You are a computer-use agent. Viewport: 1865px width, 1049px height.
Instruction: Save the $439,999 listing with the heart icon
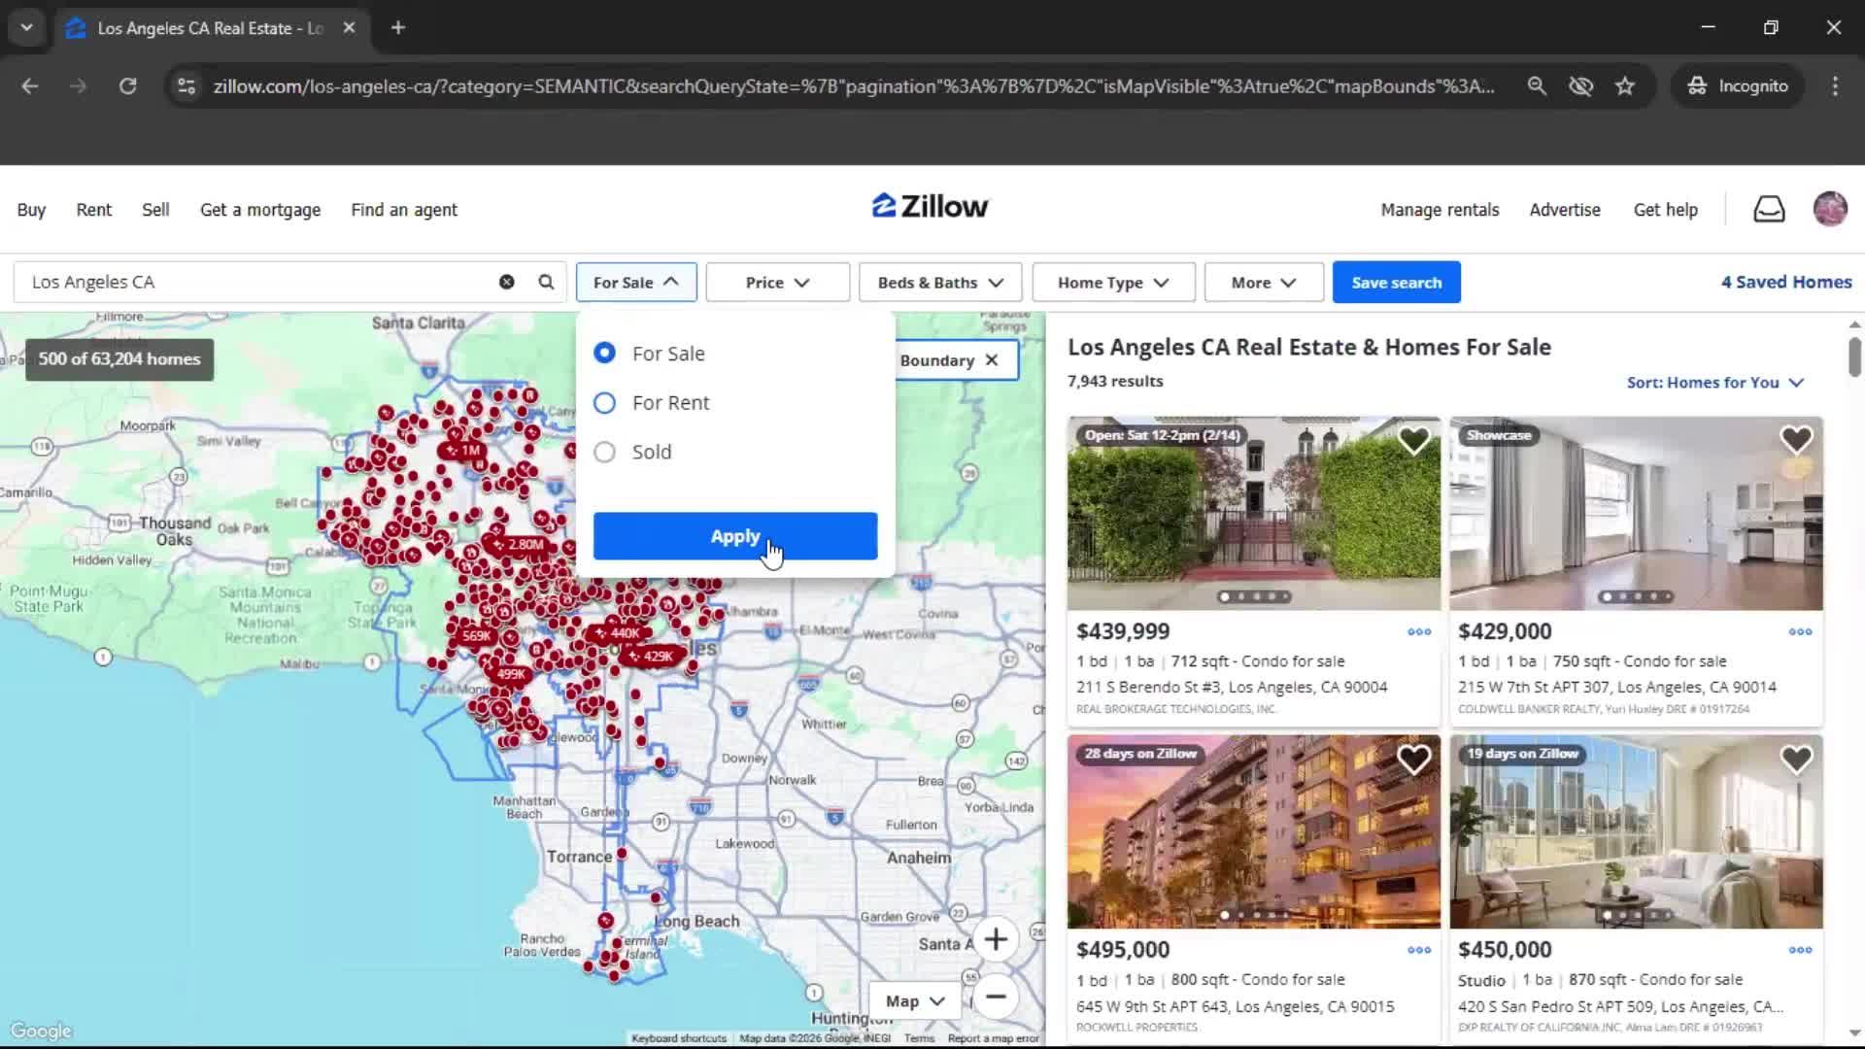[x=1414, y=440]
